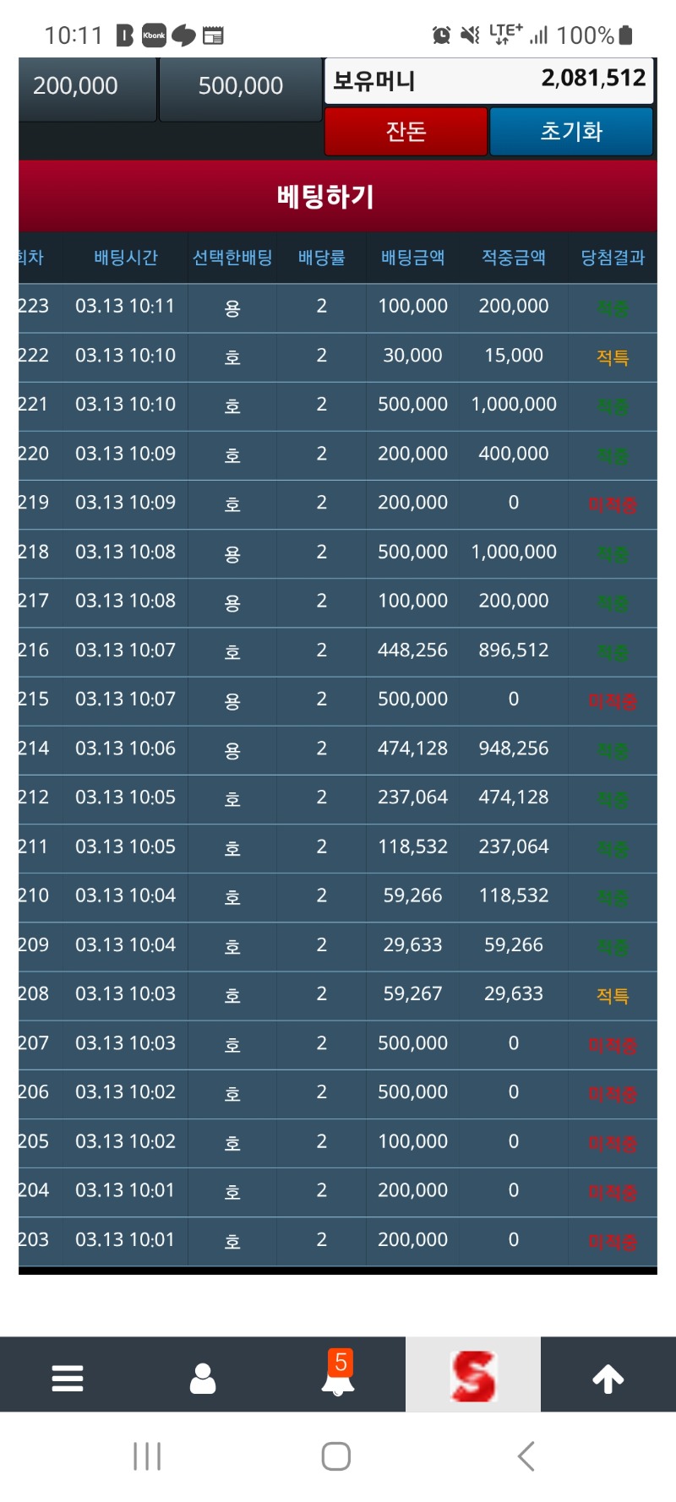Tap the 당첨결과 column header
This screenshot has height=1502, width=676.
[613, 258]
